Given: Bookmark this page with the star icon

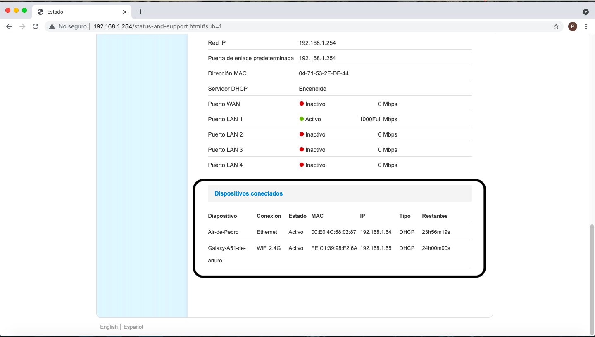Looking at the screenshot, I should (556, 26).
